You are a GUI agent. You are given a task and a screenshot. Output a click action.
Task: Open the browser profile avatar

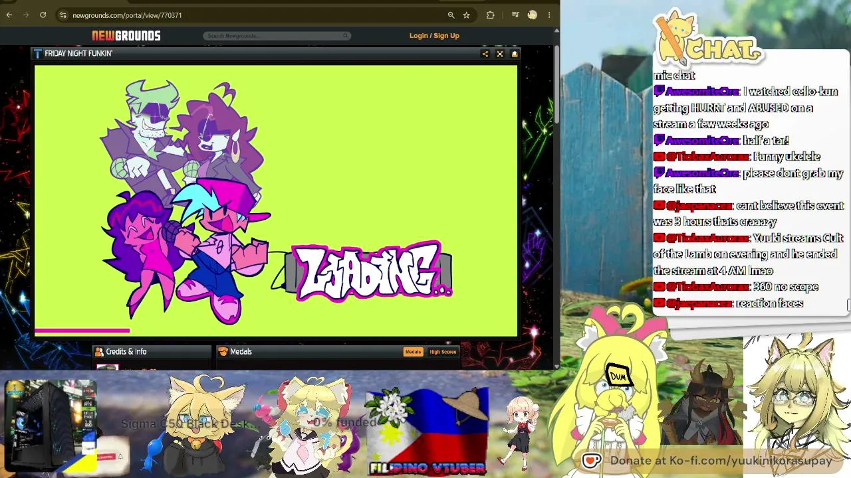point(532,15)
